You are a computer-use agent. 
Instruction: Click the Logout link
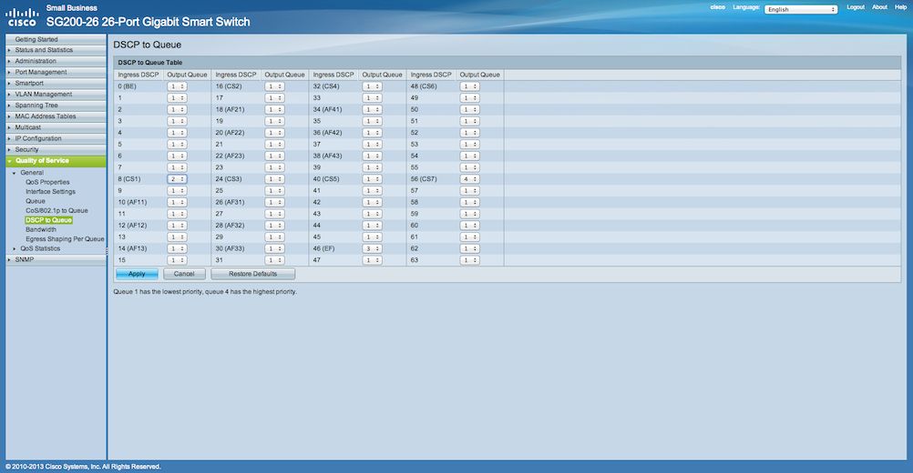point(855,7)
